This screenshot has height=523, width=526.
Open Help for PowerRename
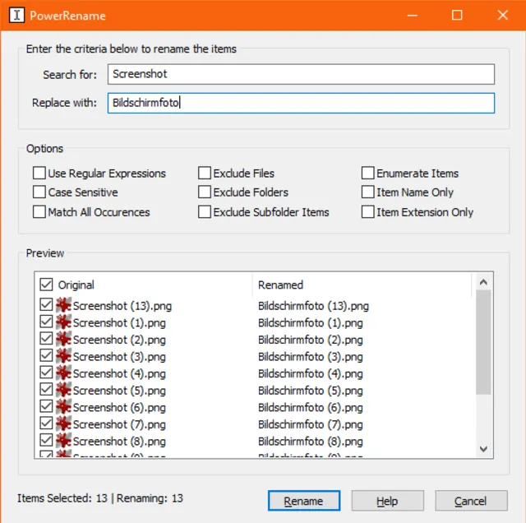point(387,501)
